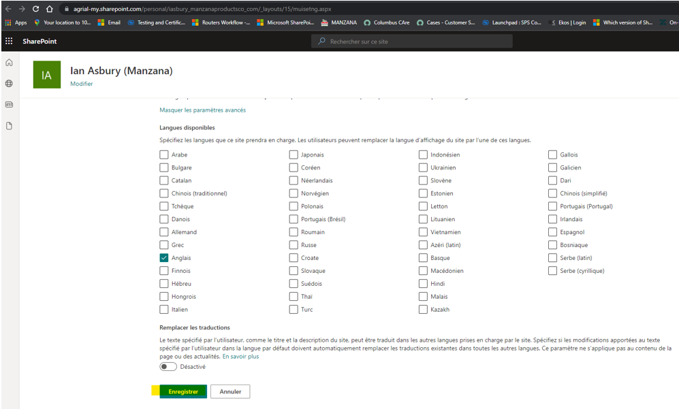The height and width of the screenshot is (409, 679).
Task: Reload the page with browser refresh icon
Action: click(36, 9)
